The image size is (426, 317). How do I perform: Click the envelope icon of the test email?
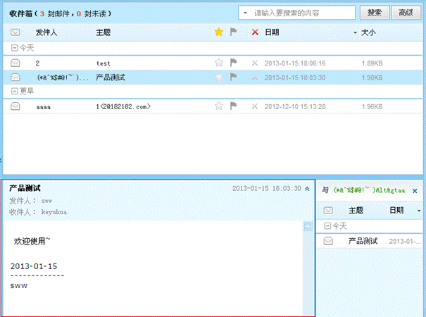15,63
